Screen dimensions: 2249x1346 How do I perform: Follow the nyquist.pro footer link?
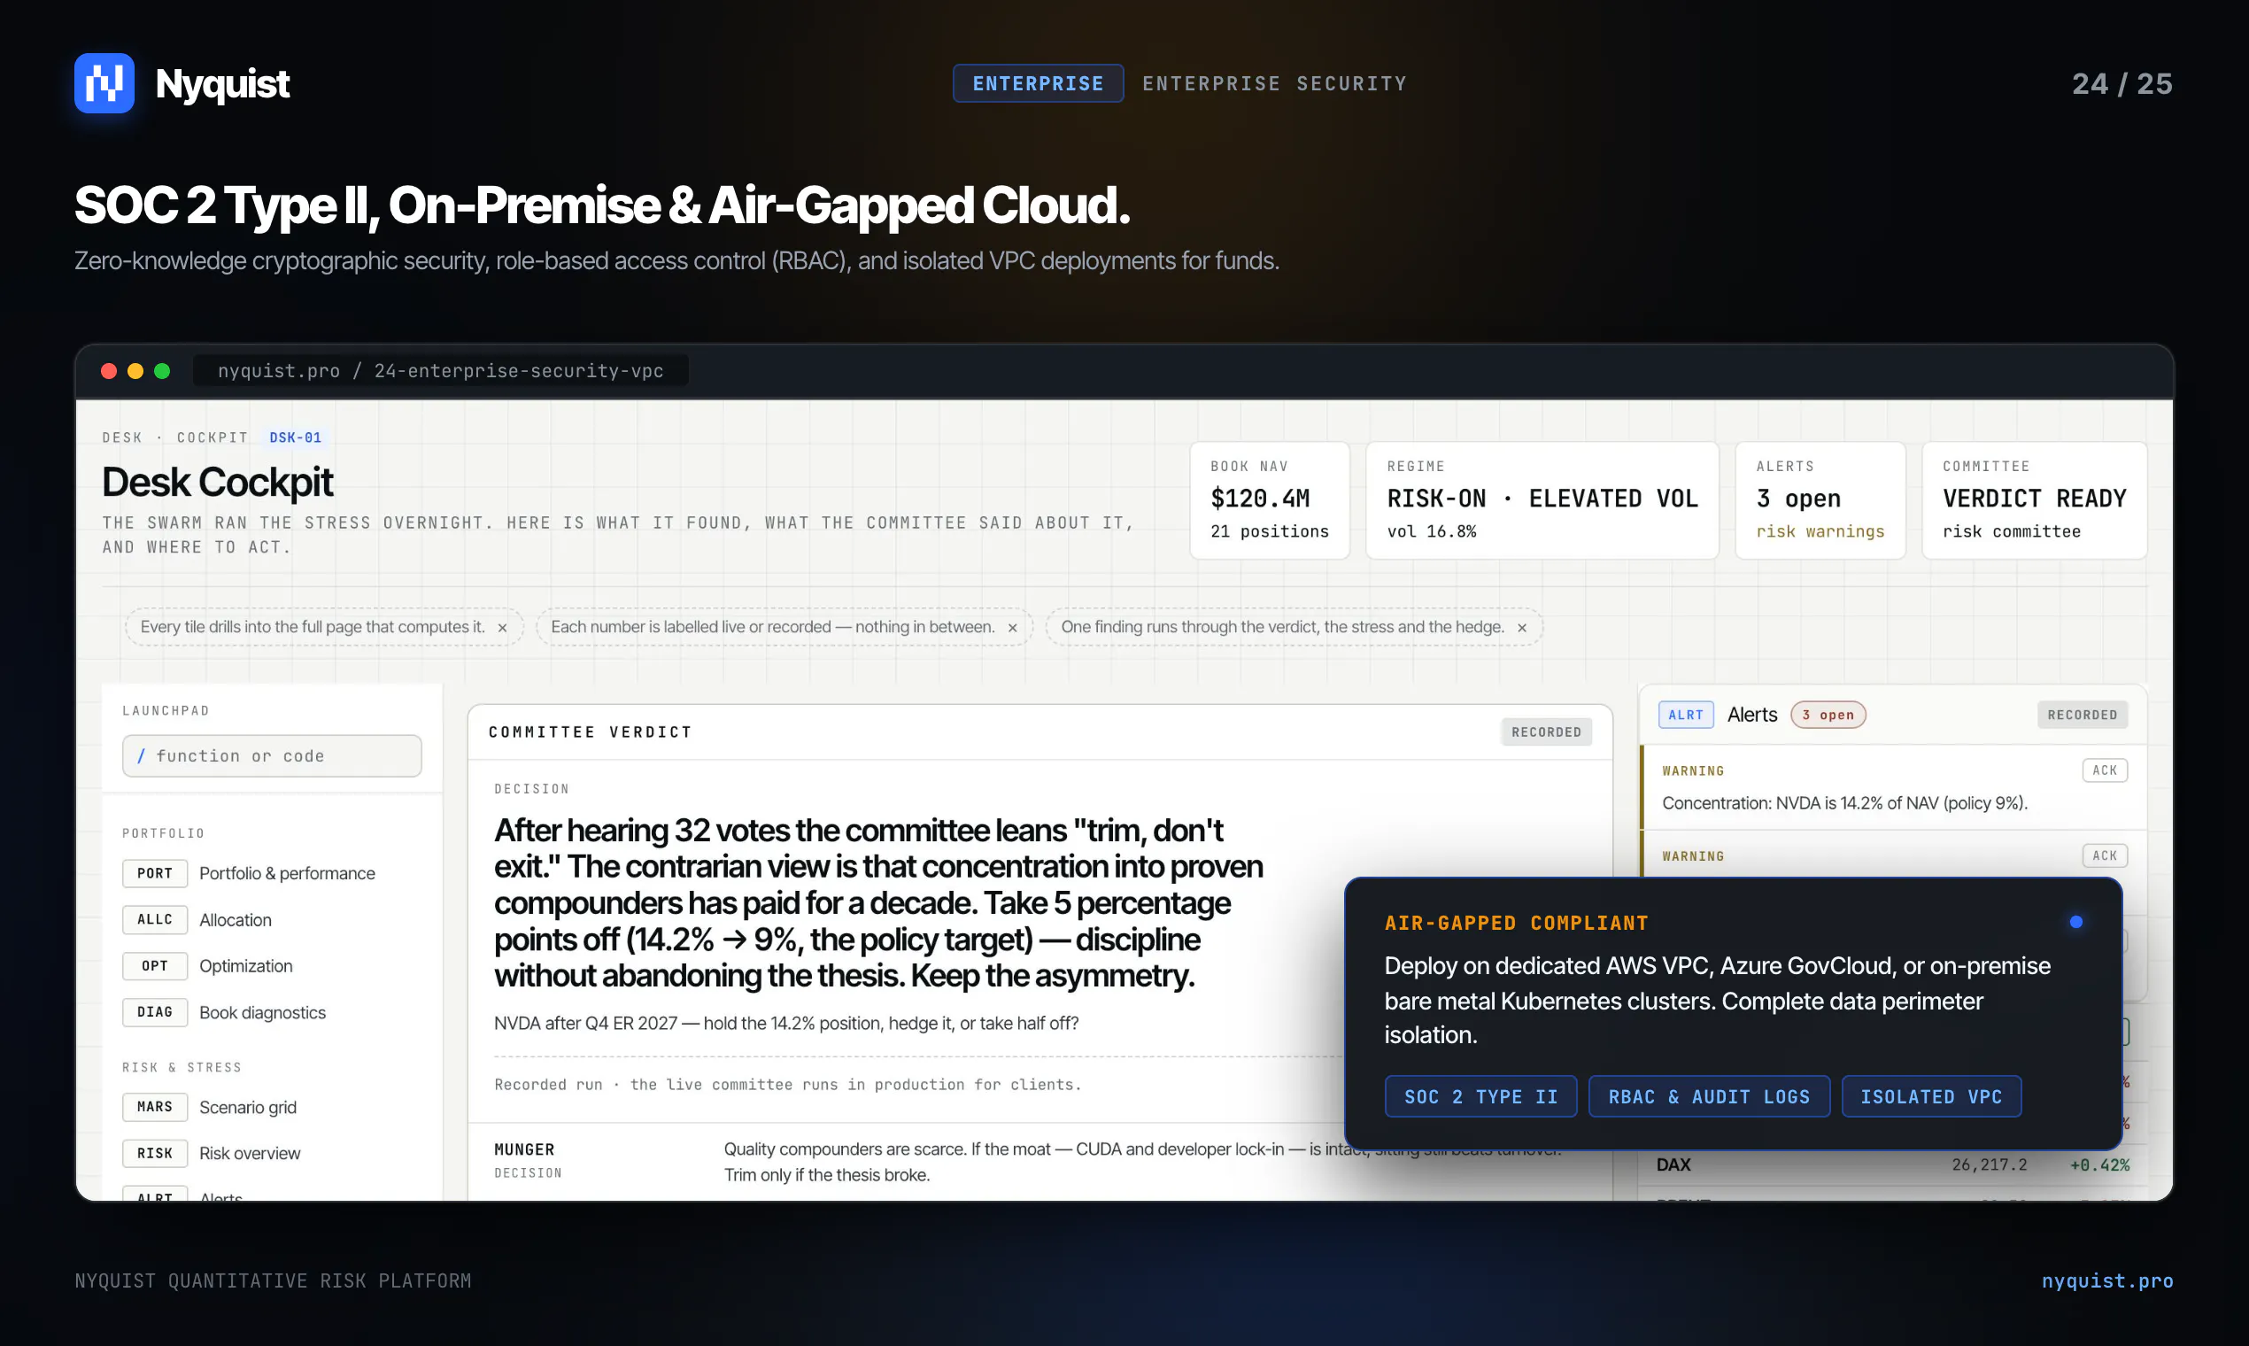tap(2107, 1280)
